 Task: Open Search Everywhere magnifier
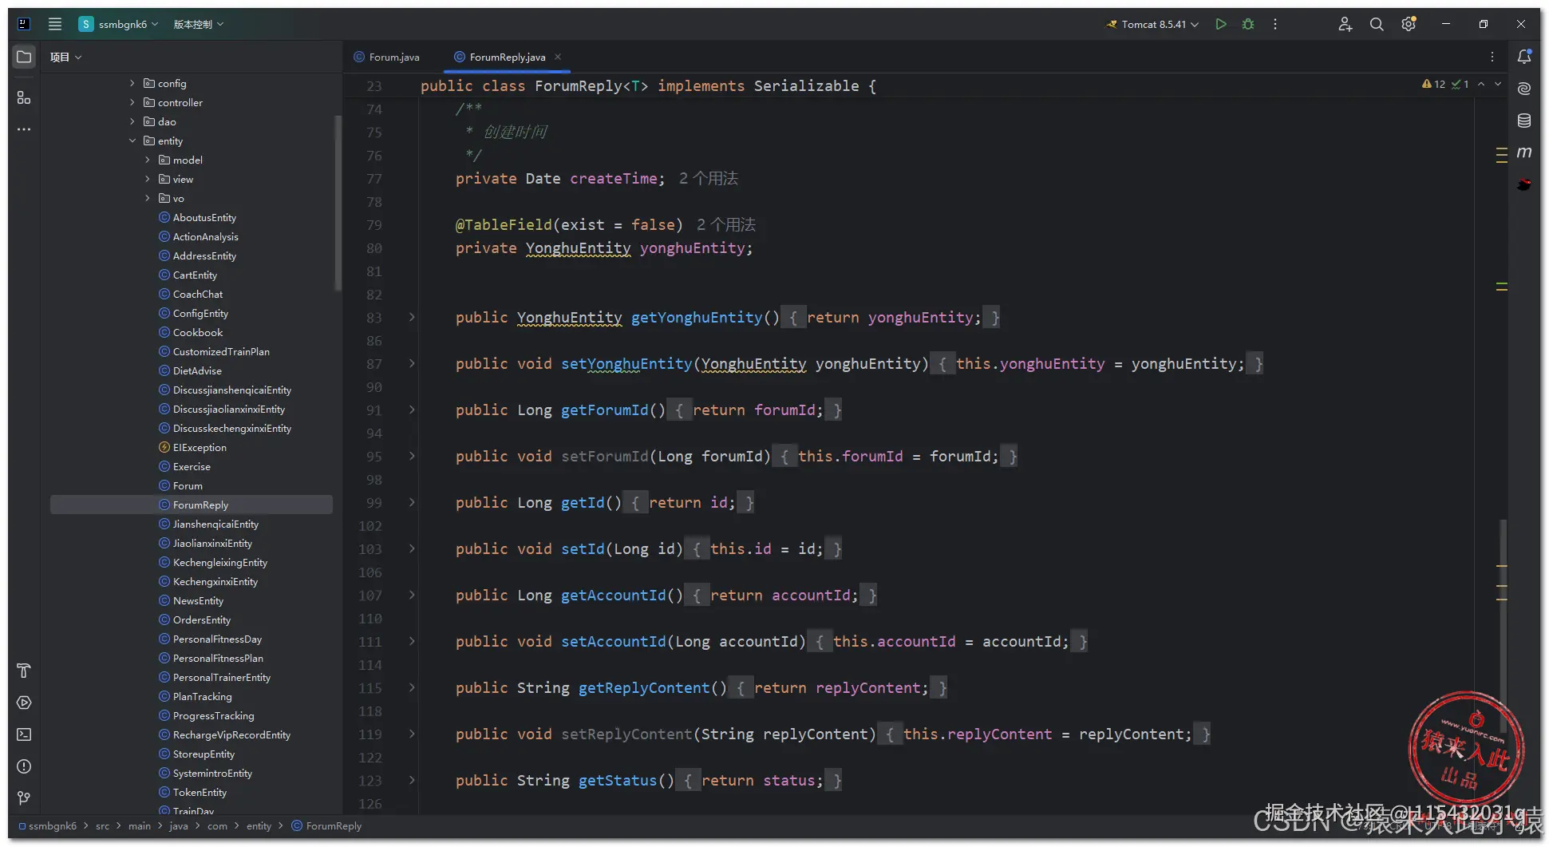pos(1377,24)
